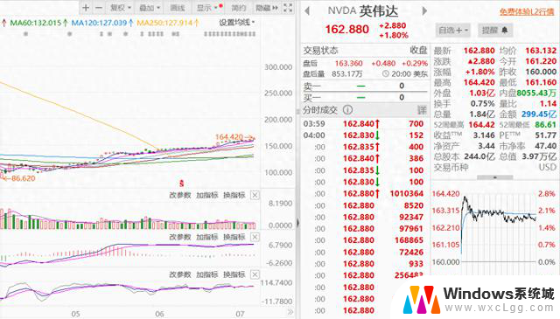The height and width of the screenshot is (319, 560).
Task: Click 换指标 in the MACD panel
Action: pyautogui.click(x=234, y=237)
